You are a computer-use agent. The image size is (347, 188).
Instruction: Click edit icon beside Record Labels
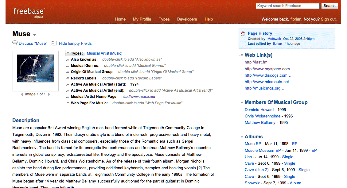tap(68, 79)
